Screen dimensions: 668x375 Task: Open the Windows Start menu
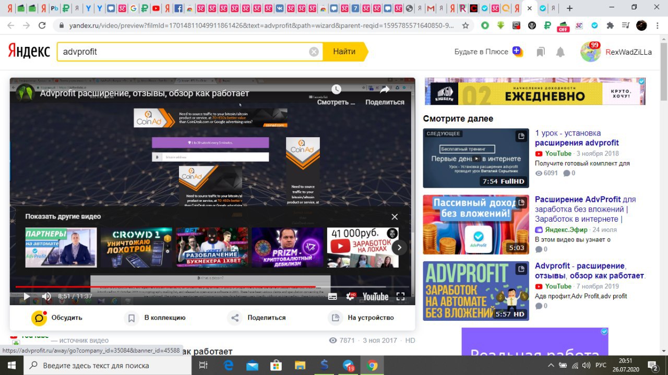point(11,366)
